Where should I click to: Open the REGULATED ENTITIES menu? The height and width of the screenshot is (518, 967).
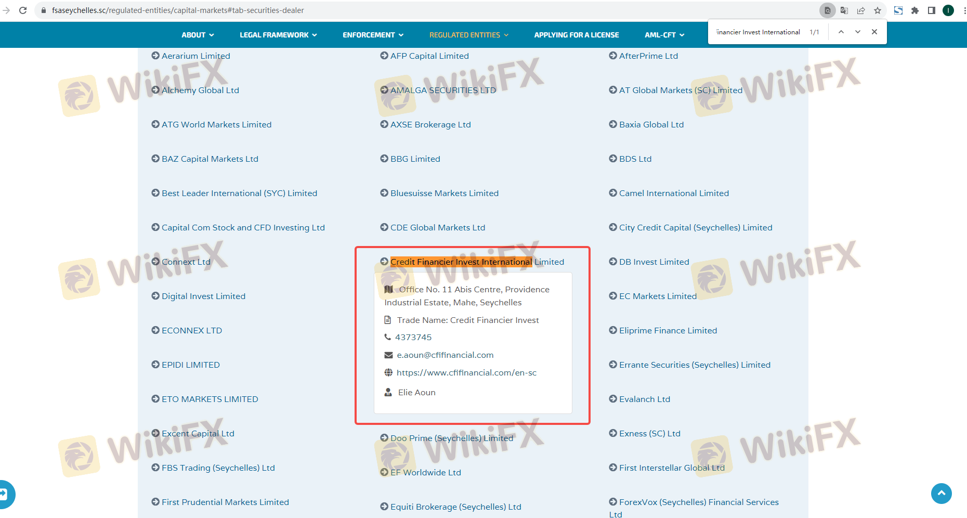click(x=468, y=35)
